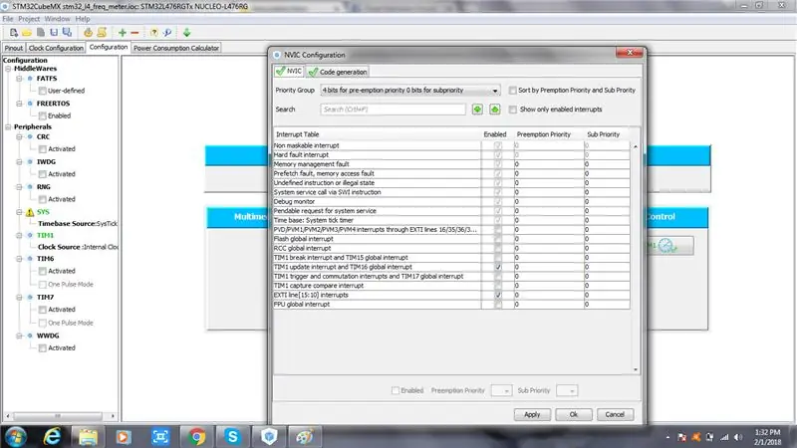Collapse the Peripherals tree node

point(8,127)
